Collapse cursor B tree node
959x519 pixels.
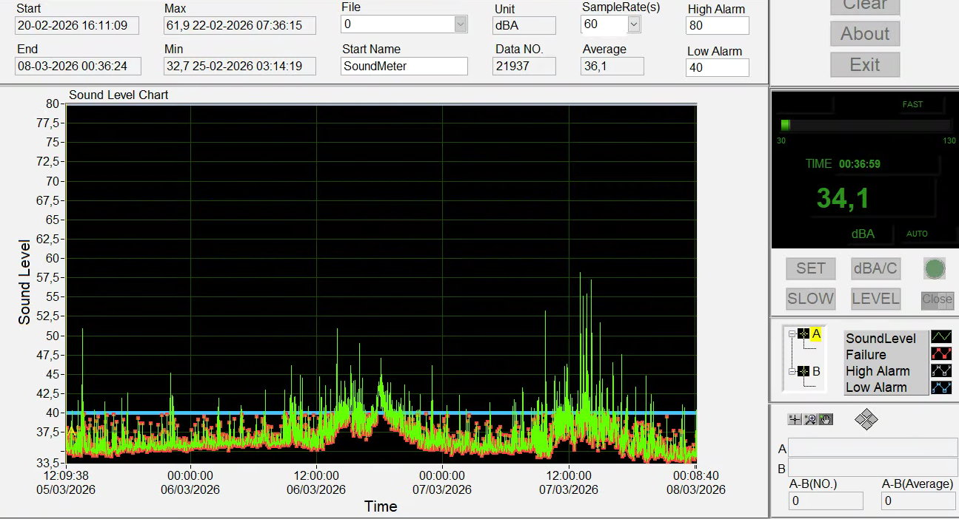[792, 371]
